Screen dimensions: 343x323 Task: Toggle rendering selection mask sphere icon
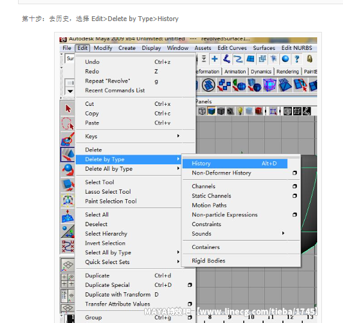coord(285,59)
